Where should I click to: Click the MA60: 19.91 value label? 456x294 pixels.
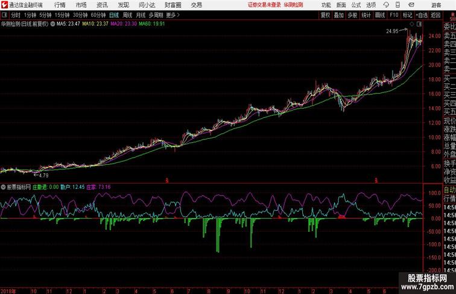pyautogui.click(x=152, y=24)
